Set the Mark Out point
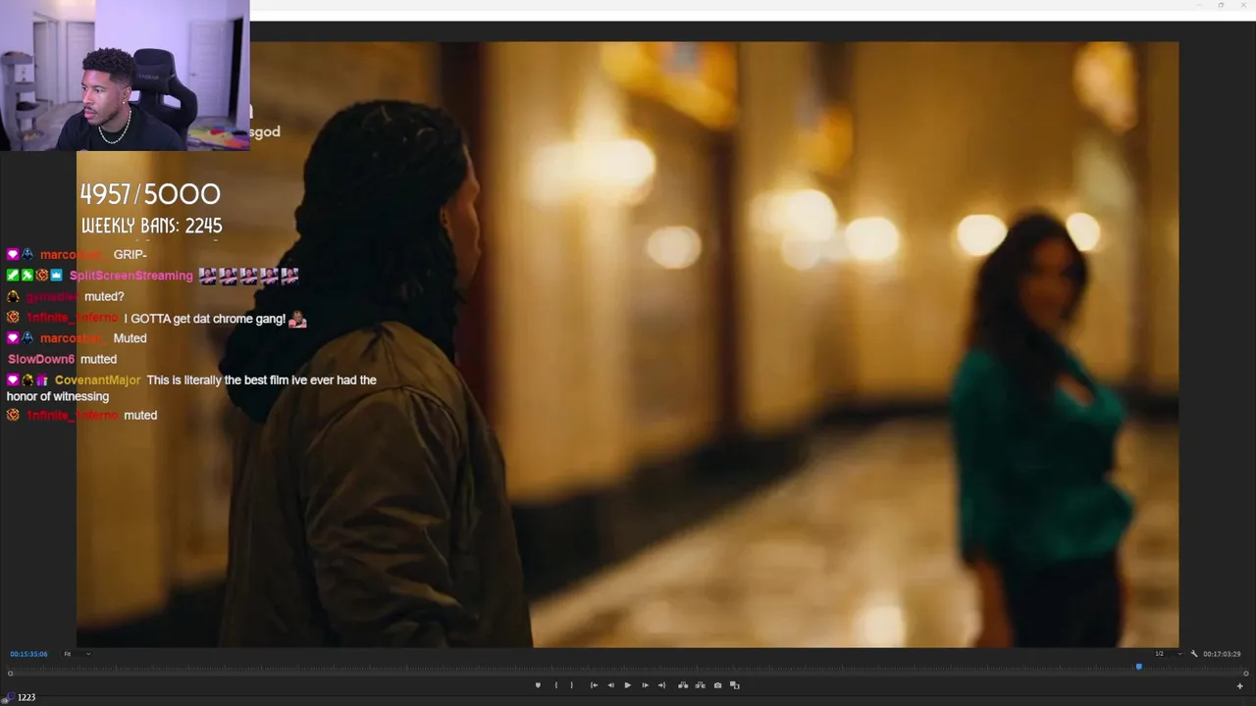Viewport: 1256px width, 706px height. click(572, 685)
